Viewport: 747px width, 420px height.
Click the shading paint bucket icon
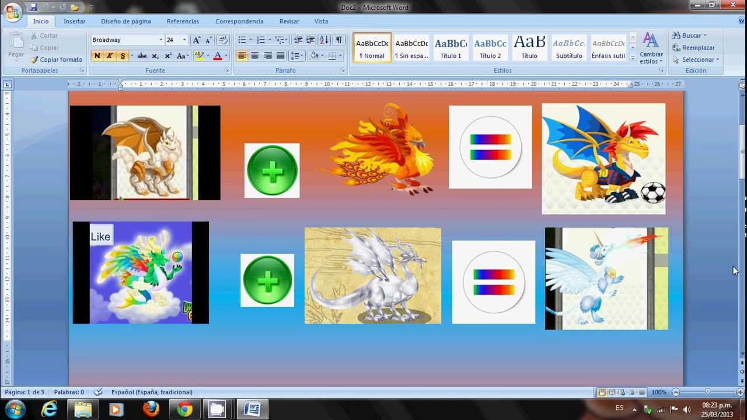click(x=314, y=56)
